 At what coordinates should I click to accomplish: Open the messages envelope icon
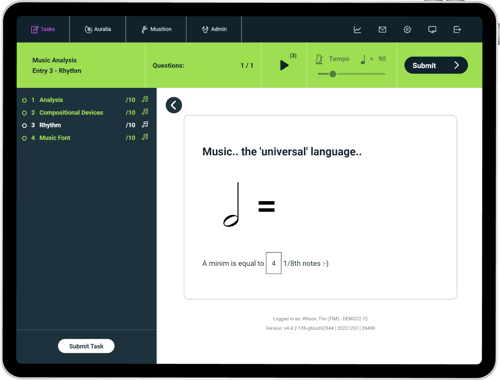pos(382,30)
